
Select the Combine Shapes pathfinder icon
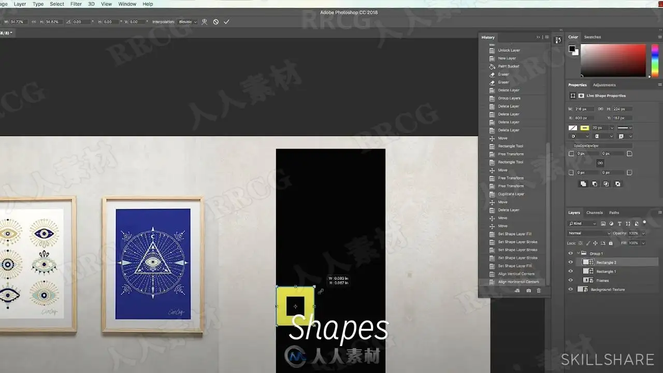pyautogui.click(x=583, y=184)
